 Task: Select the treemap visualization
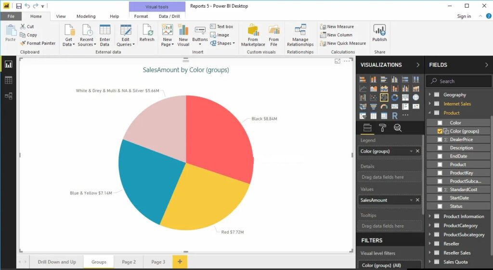[405, 97]
